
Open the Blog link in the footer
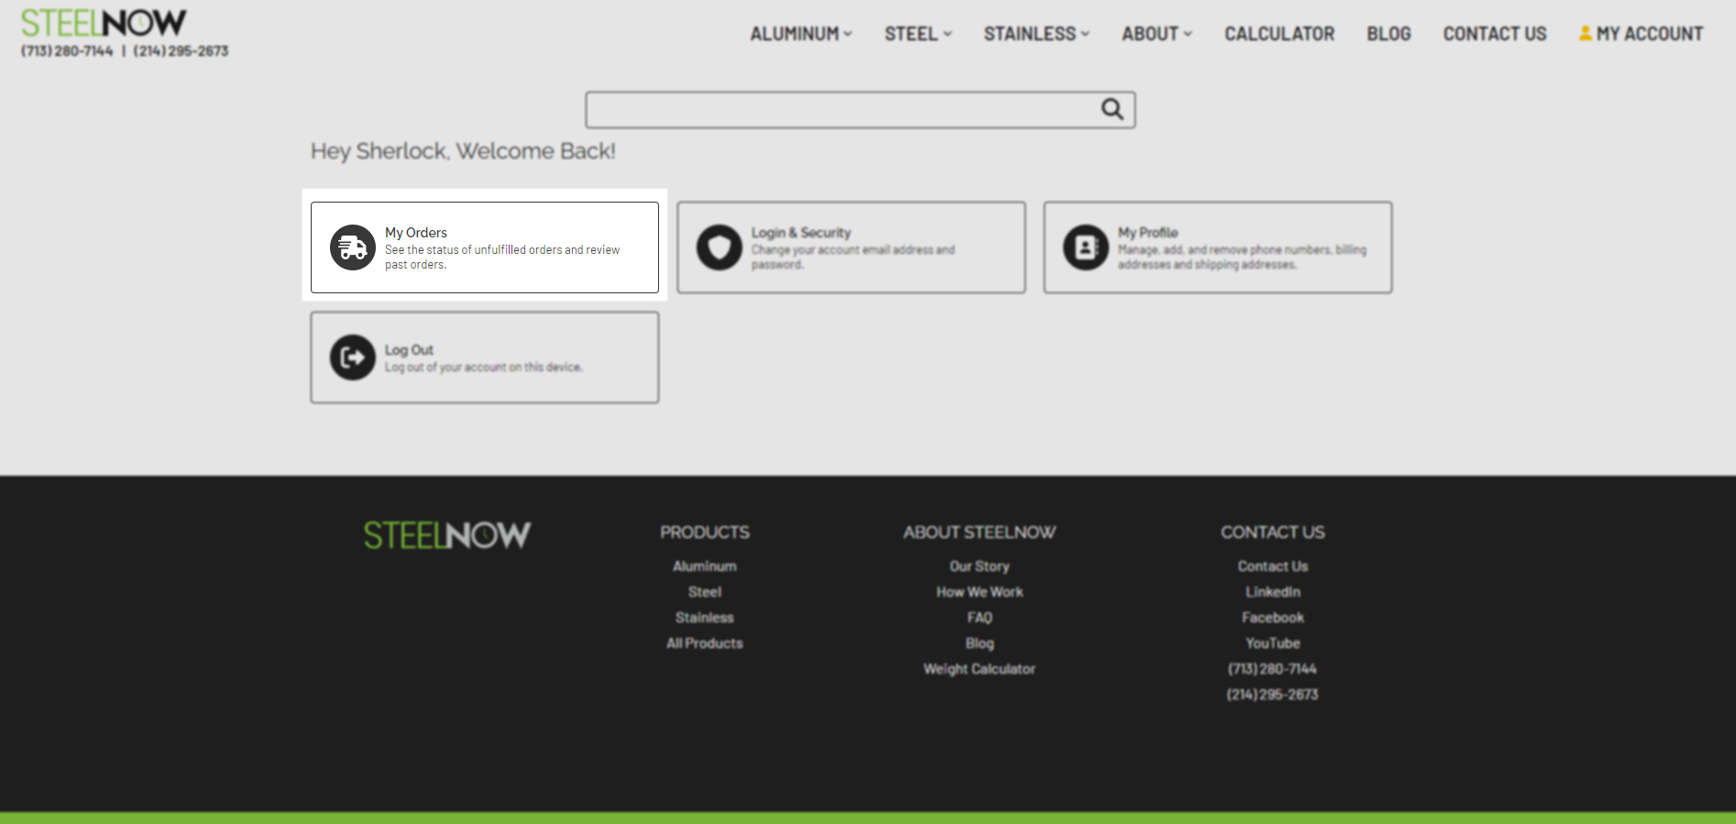(x=980, y=643)
